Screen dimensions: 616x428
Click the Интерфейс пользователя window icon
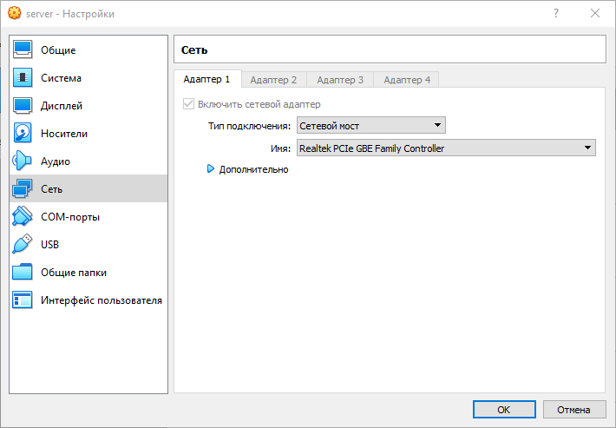pyautogui.click(x=23, y=300)
